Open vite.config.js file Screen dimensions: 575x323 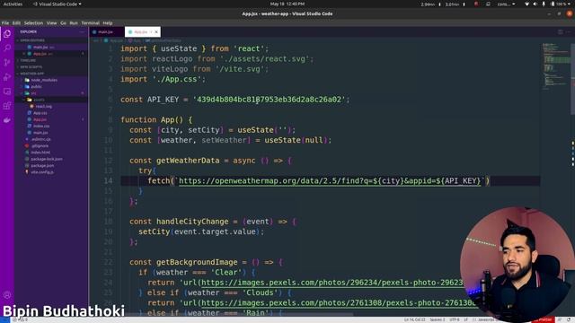pyautogui.click(x=50, y=172)
